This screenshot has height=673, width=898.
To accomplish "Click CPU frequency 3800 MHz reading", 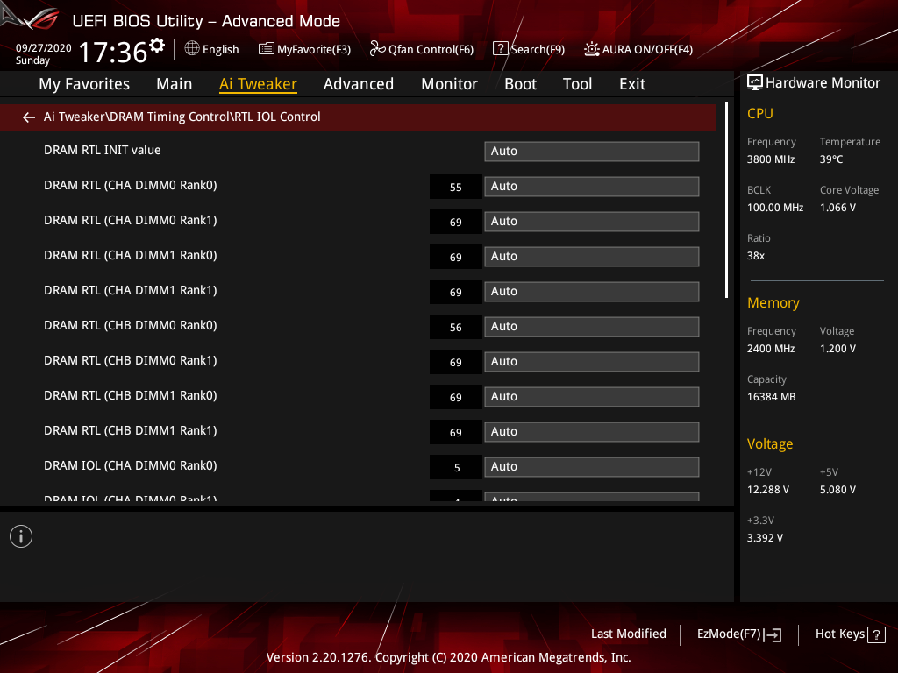I will (x=771, y=159).
